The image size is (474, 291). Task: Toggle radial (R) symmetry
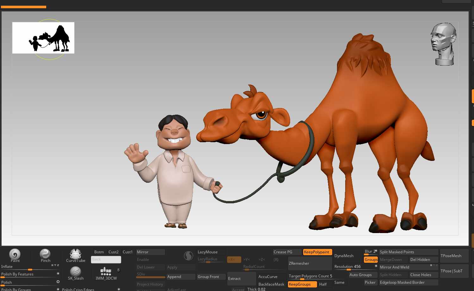click(276, 260)
